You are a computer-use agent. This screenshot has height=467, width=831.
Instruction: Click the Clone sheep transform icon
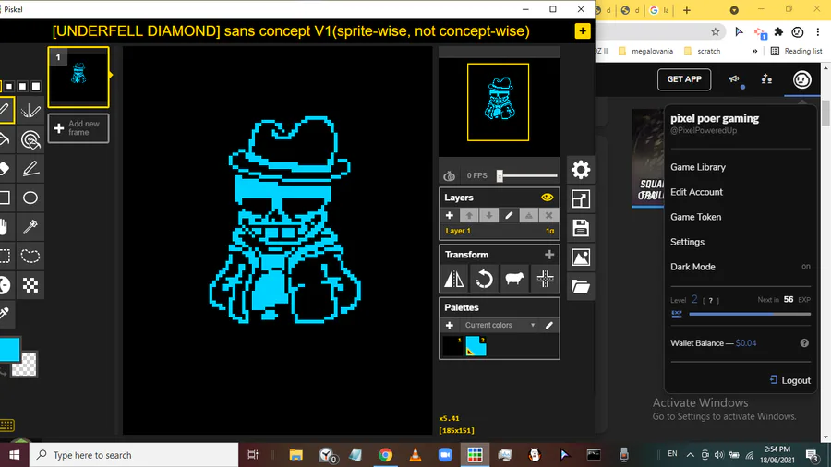[514, 279]
